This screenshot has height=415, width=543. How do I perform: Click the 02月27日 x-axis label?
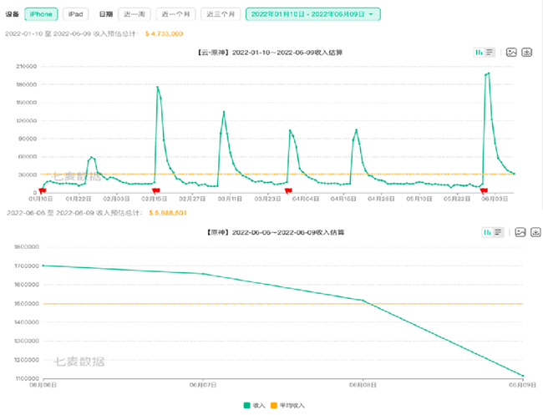(x=192, y=199)
